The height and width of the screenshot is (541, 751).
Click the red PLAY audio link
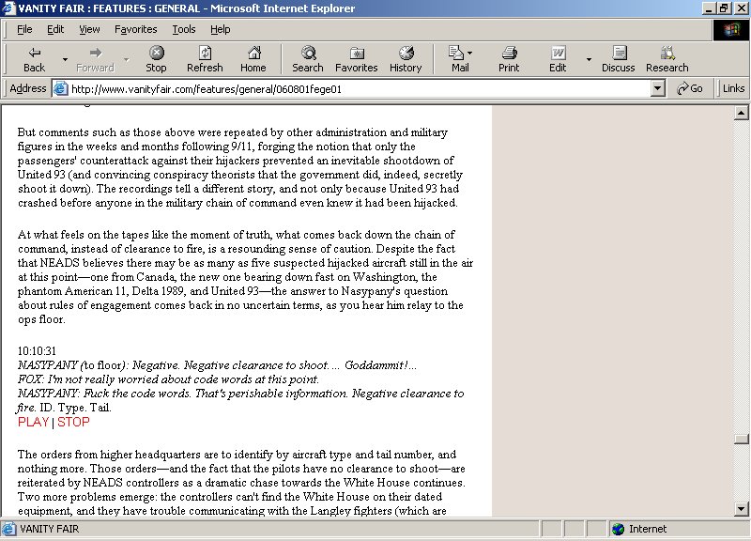pos(33,422)
